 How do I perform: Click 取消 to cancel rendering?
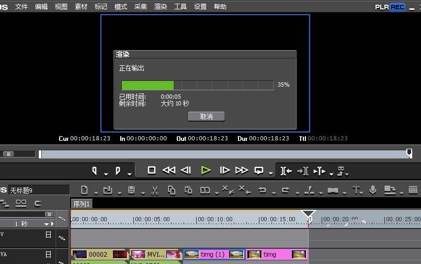click(206, 116)
